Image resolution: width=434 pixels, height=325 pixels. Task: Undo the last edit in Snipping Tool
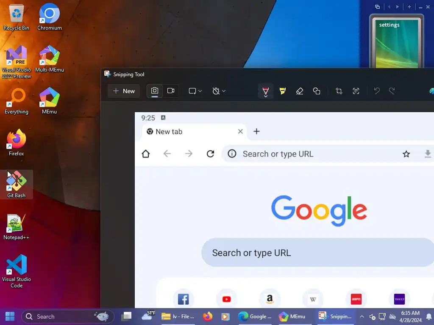point(377,91)
